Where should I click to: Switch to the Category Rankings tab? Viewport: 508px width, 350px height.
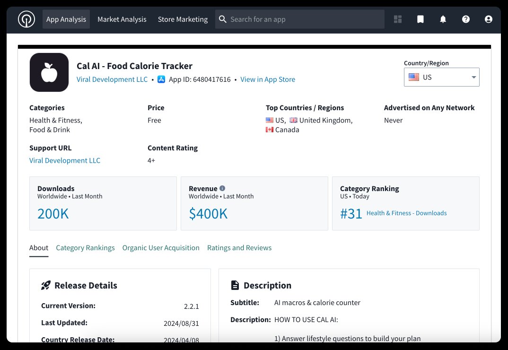coord(85,248)
